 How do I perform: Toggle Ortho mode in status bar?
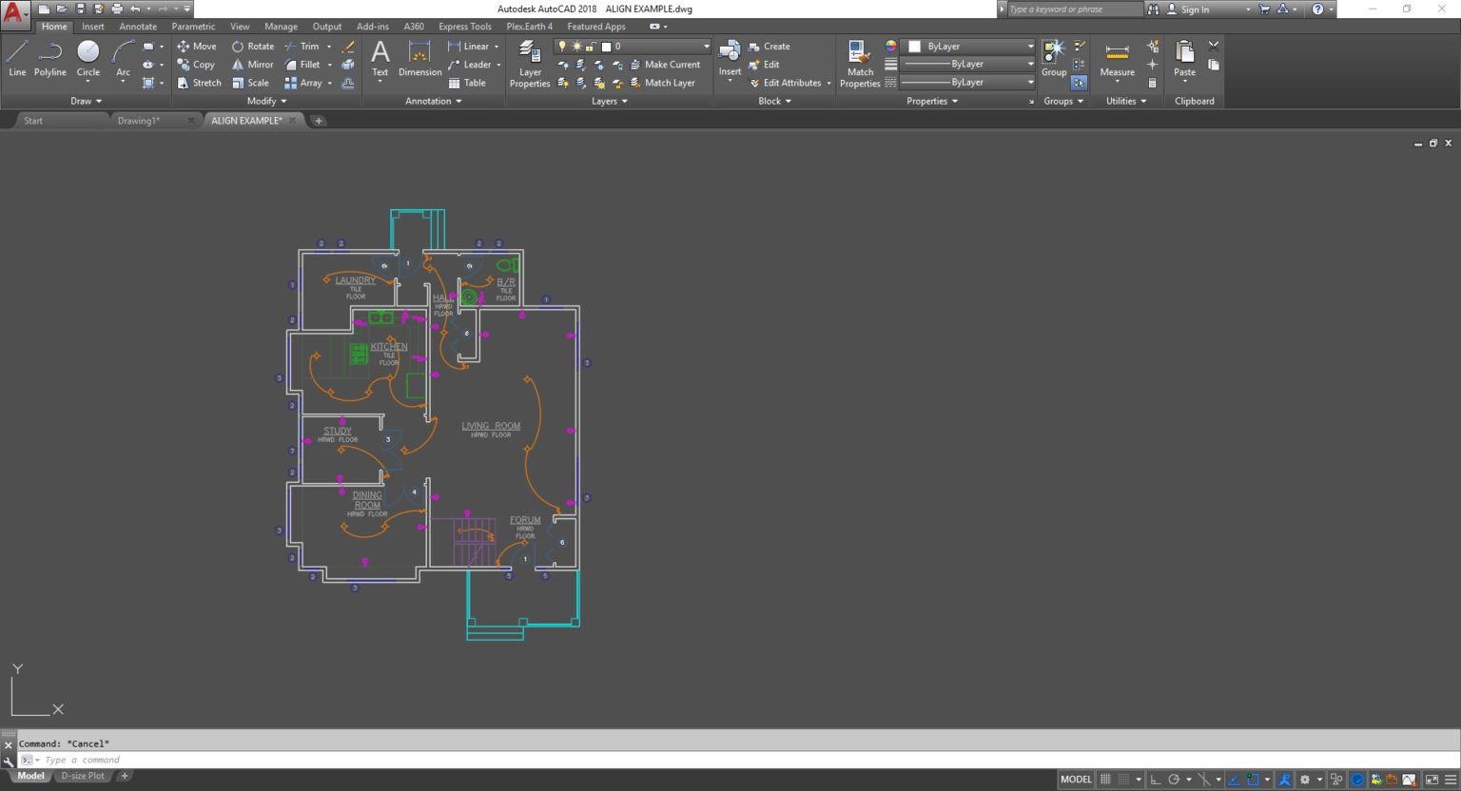1154,779
